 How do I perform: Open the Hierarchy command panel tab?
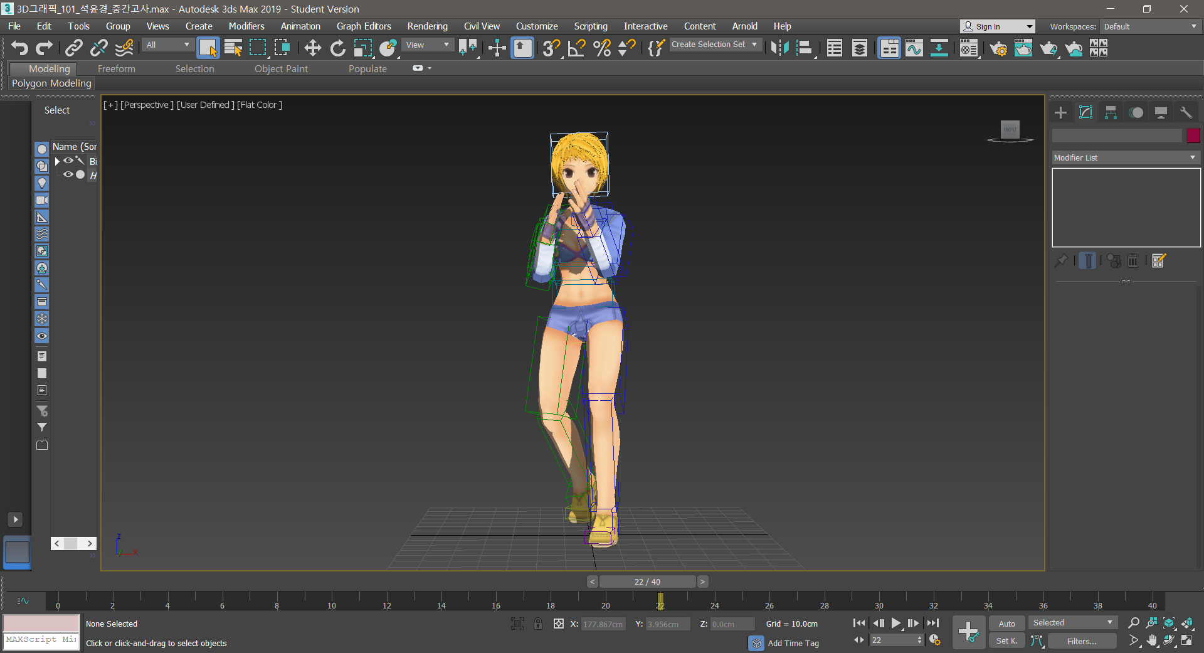1111,112
